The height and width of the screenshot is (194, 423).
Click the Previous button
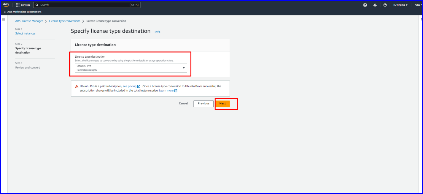point(203,103)
